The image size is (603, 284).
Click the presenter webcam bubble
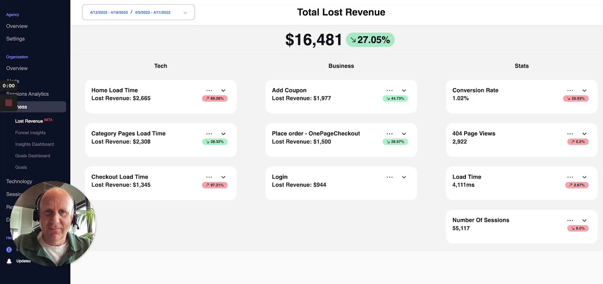(53, 224)
